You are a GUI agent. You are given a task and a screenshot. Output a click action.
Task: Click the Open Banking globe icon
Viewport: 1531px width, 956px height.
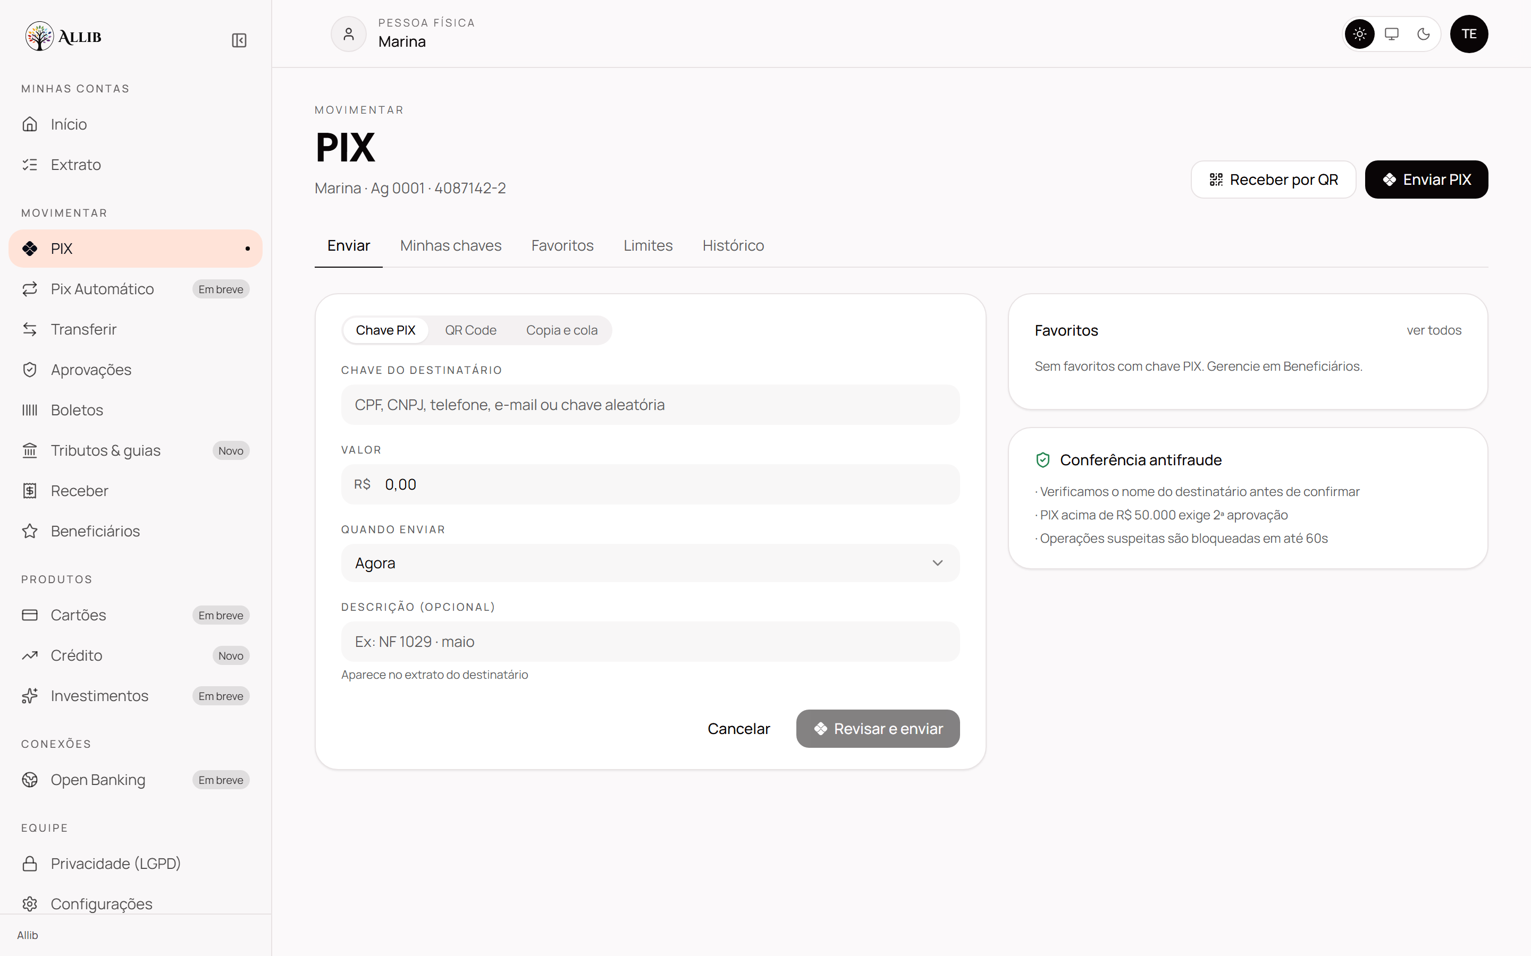coord(30,780)
